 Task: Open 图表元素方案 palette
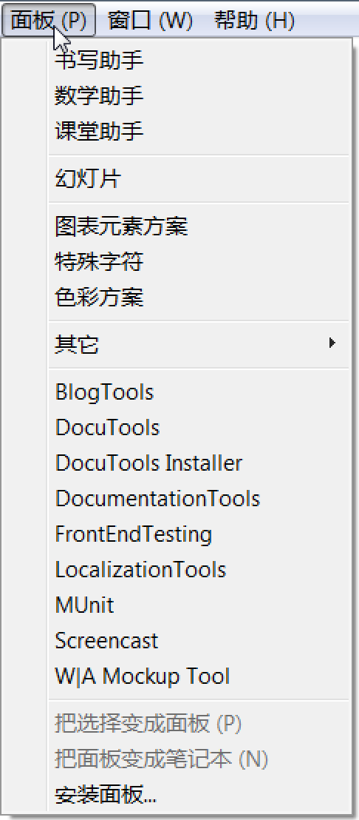pyautogui.click(x=198, y=226)
